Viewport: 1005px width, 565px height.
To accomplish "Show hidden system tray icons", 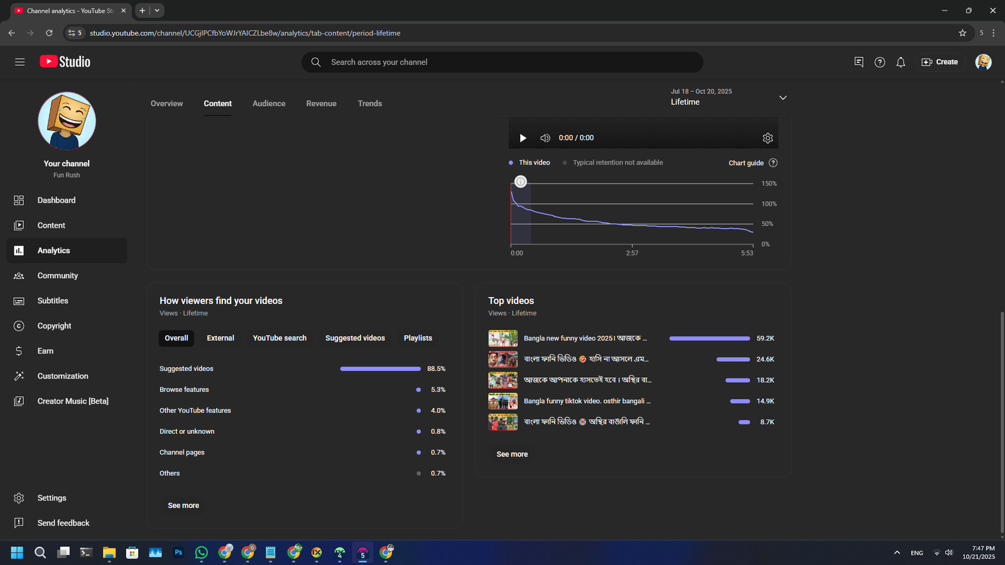I will (897, 552).
